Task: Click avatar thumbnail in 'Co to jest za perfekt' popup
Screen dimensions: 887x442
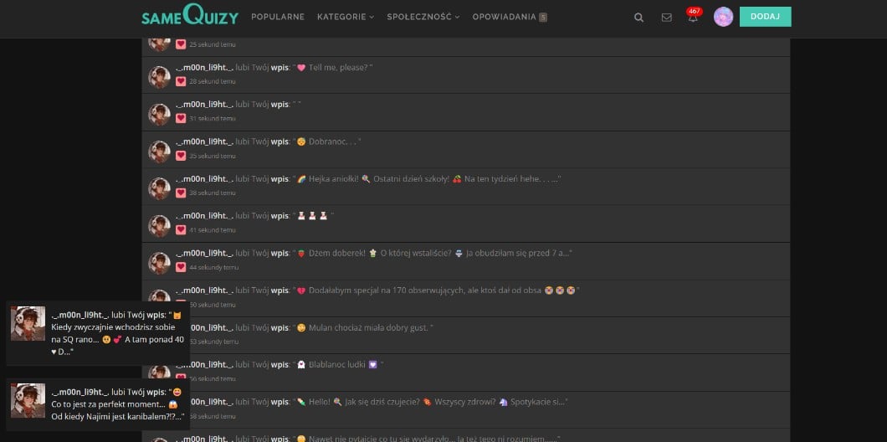Action: [28, 400]
